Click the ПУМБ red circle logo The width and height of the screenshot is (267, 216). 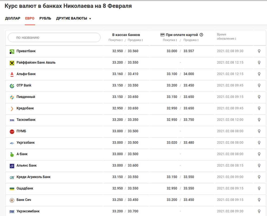click(12, 132)
